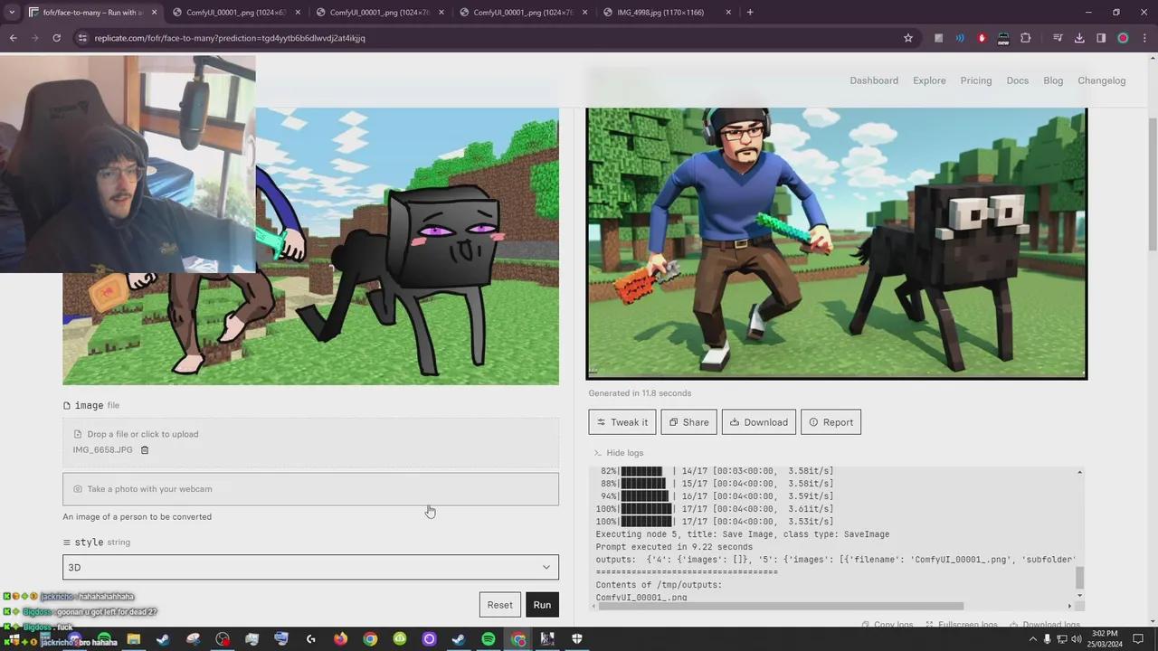Viewport: 1158px width, 651px height.
Task: Open Spotify from the taskbar
Action: tap(489, 639)
